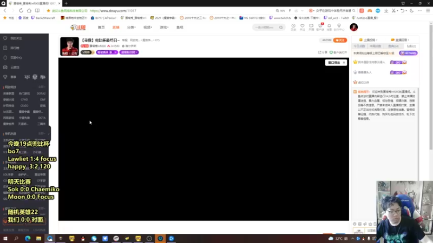This screenshot has height=243, width=433.
Task: Click the browser address bar URL
Action: click(113, 11)
